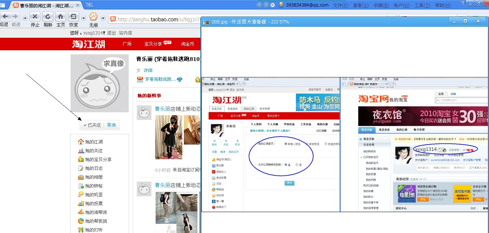The image size is (489, 233).
Task: Open the 工具(T) menu
Action: pyautogui.click(x=422, y=5)
